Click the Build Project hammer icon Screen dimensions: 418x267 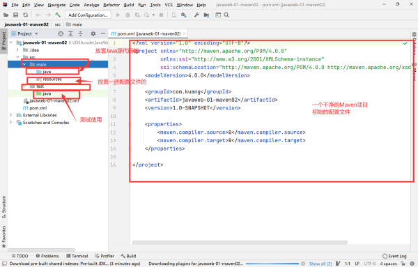tap(58, 15)
